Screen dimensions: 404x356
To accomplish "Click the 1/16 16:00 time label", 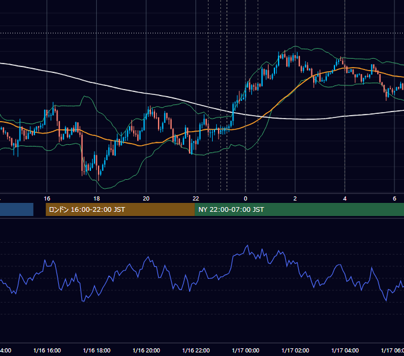I will (47, 350).
